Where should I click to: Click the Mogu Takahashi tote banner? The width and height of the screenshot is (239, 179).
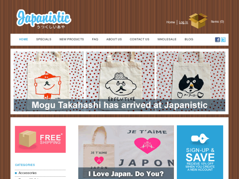[x=119, y=81]
